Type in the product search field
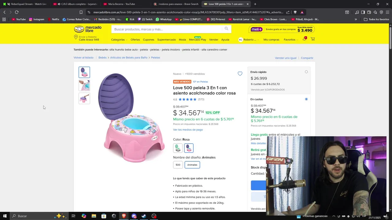Viewport: 392px width, 220px height. tap(167, 29)
